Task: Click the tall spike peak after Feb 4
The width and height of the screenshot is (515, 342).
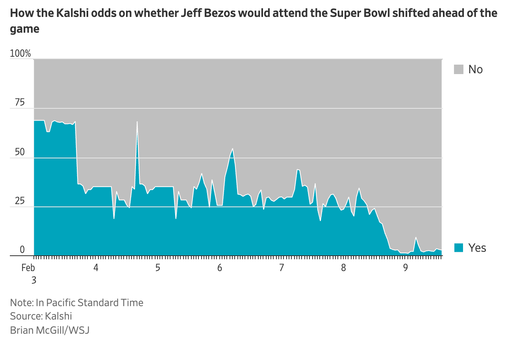Action: pos(137,122)
